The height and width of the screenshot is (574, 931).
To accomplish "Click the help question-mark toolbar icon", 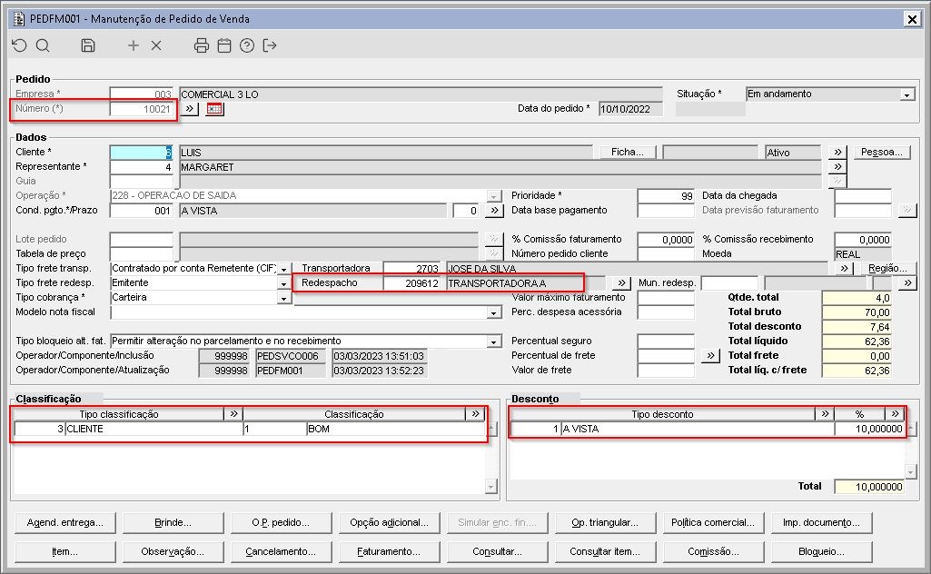I will 247,45.
